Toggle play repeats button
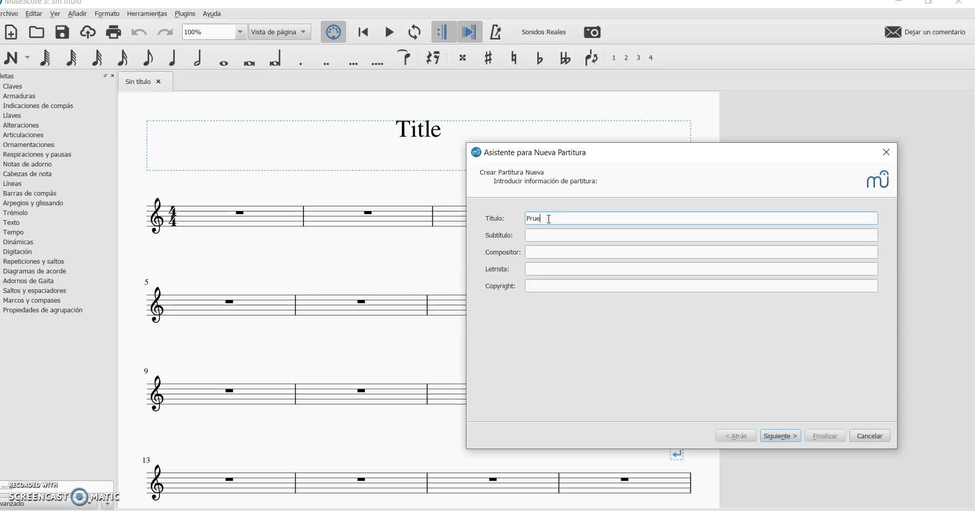The height and width of the screenshot is (511, 975). [442, 32]
